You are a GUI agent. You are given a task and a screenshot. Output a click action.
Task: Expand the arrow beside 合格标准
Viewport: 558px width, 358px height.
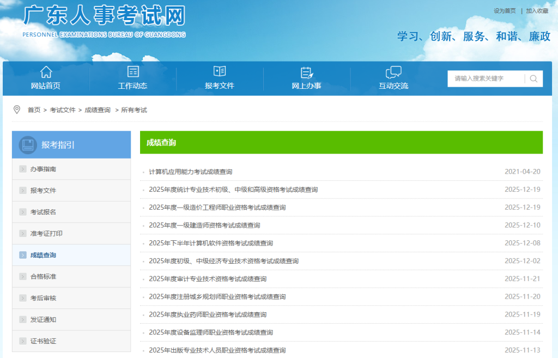pyautogui.click(x=22, y=276)
